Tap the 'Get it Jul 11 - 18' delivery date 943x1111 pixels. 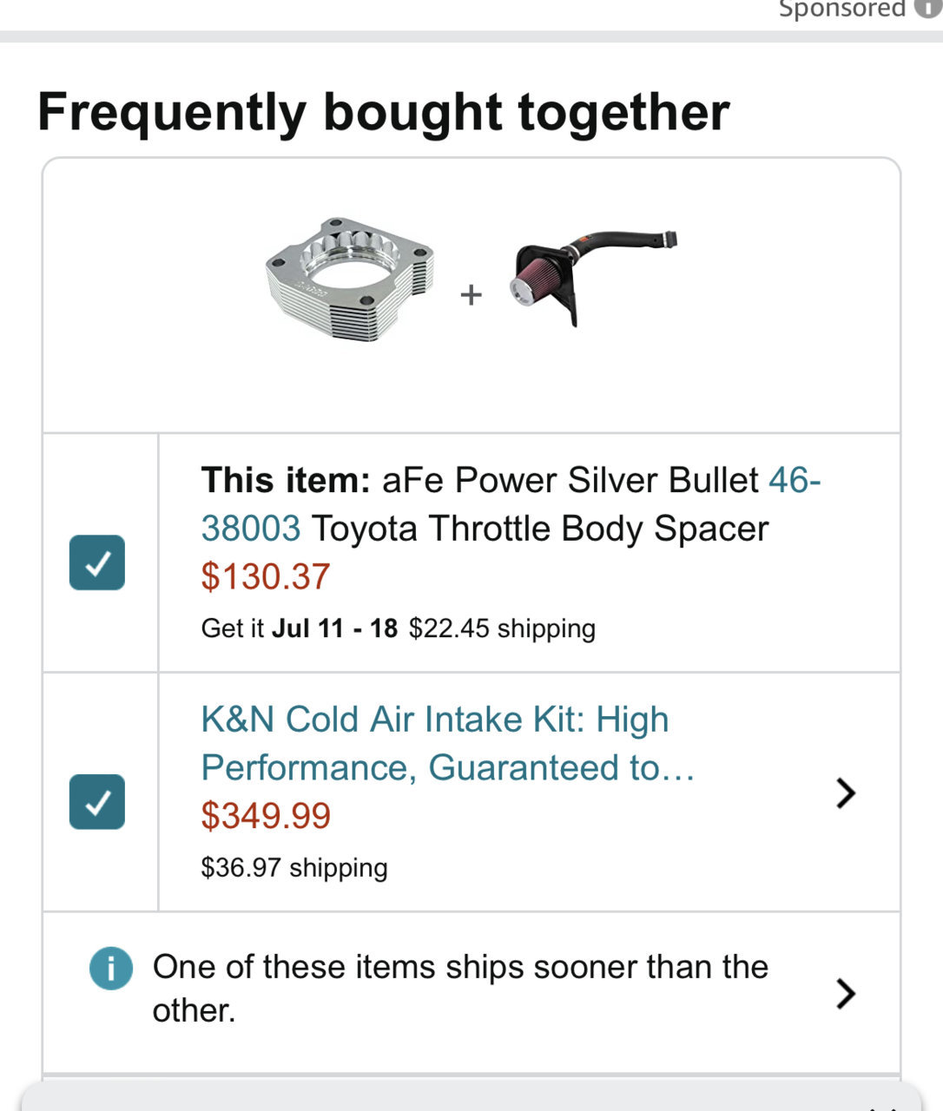click(299, 628)
